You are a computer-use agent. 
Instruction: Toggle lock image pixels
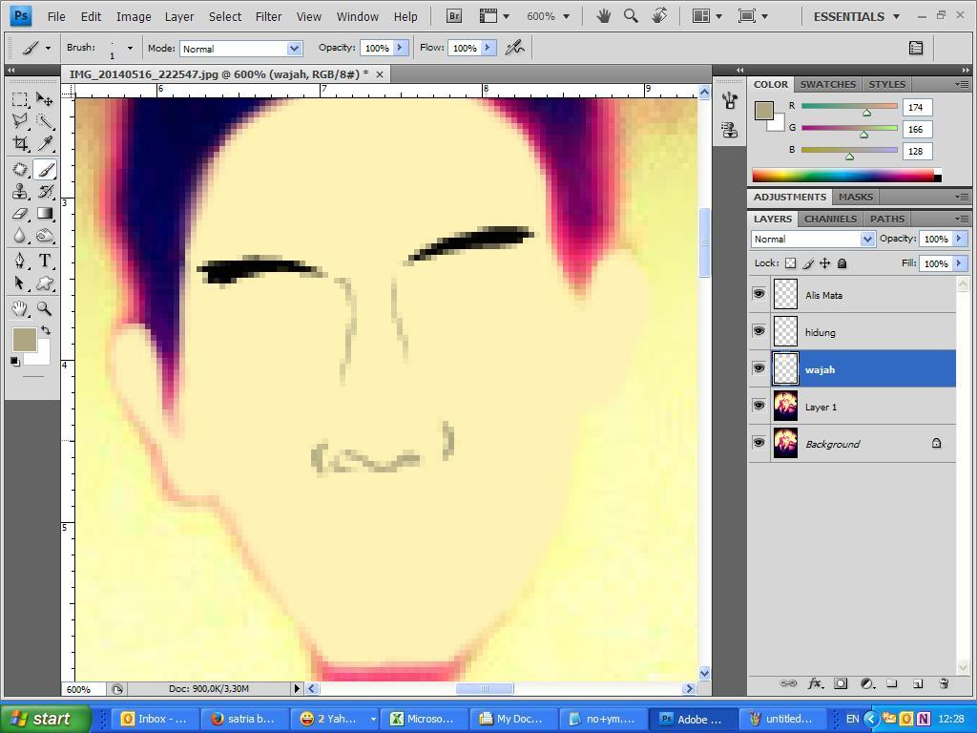[808, 263]
